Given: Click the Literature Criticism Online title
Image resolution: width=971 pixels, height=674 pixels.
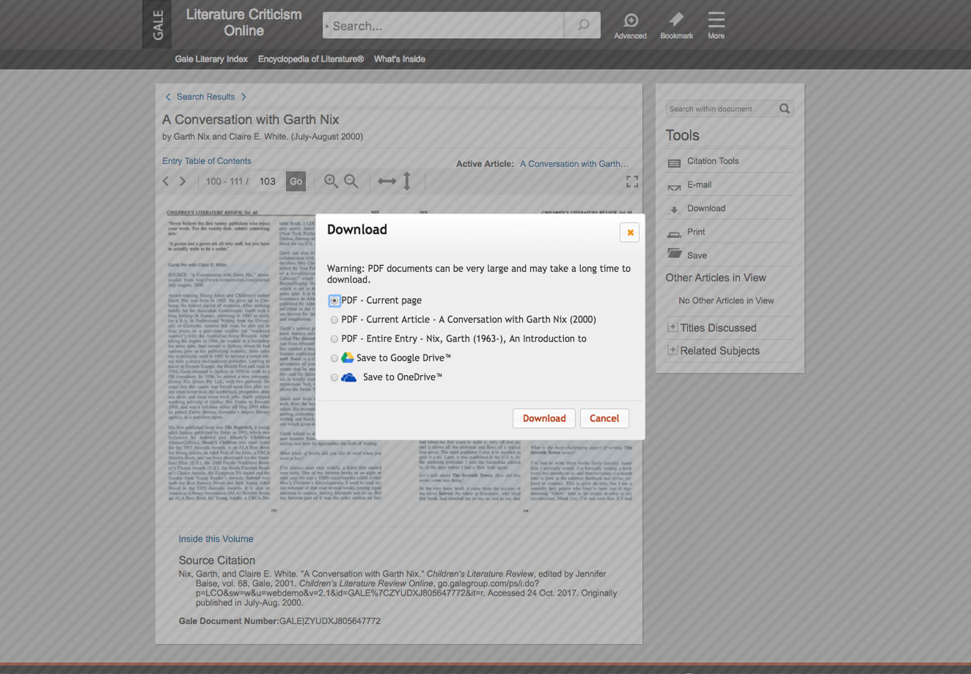Looking at the screenshot, I should [243, 23].
